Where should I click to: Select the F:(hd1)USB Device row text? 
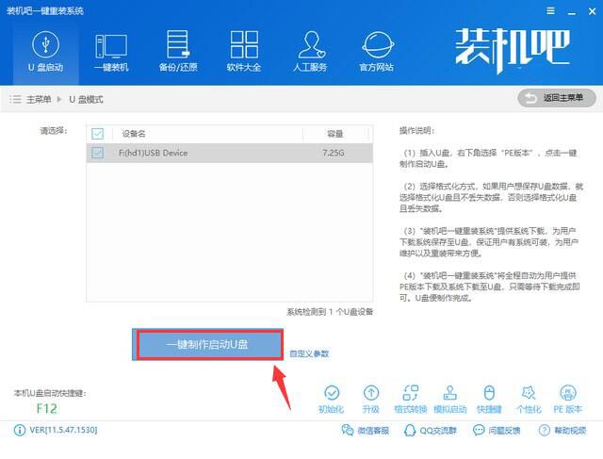point(153,153)
